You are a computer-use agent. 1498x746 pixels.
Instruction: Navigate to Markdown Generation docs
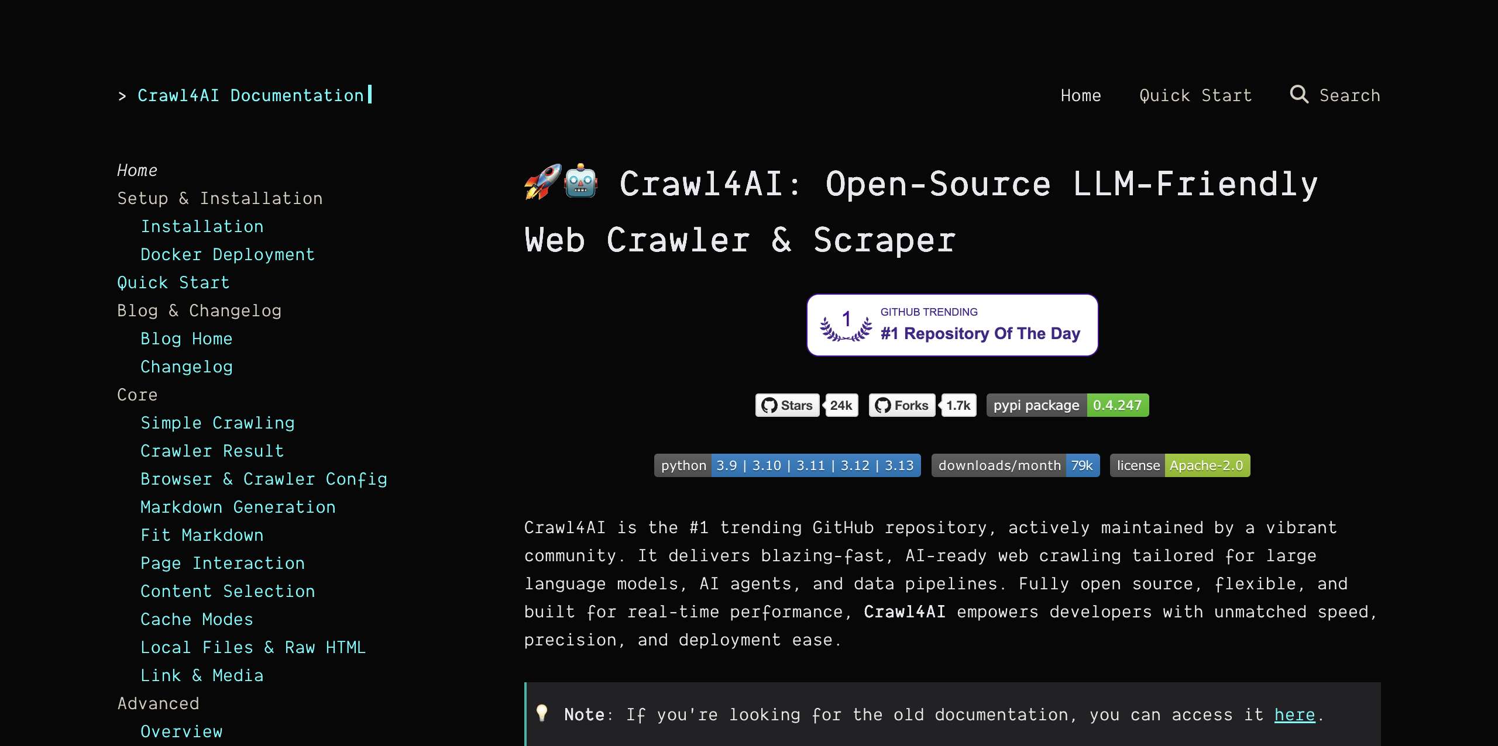coord(238,507)
